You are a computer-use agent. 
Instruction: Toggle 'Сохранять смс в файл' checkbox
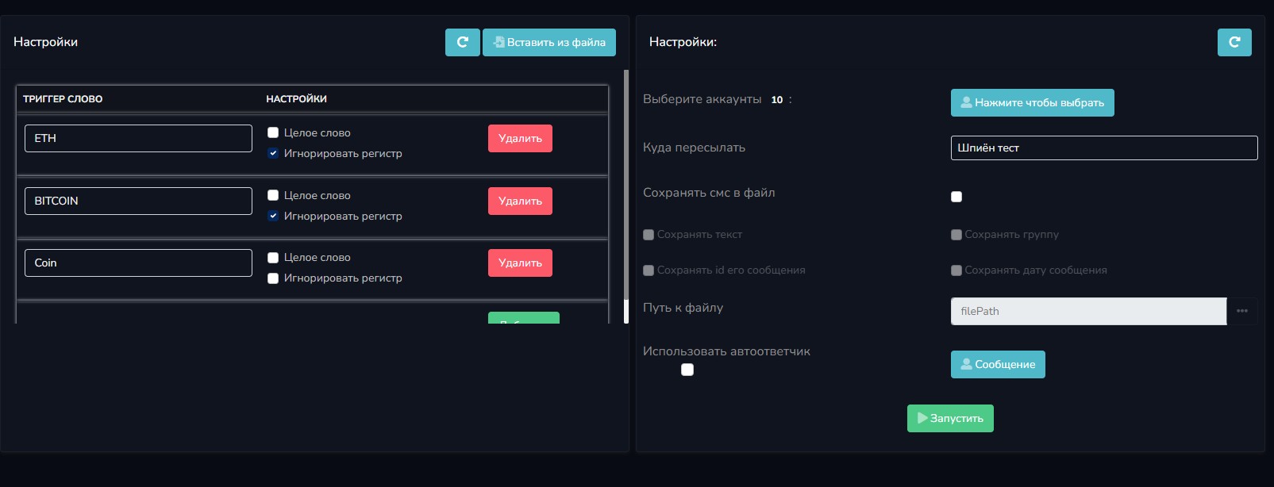click(956, 197)
